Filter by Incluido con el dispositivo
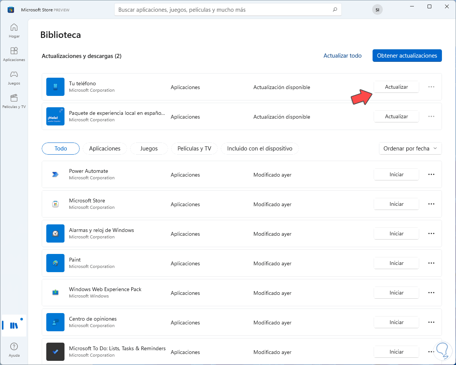 [259, 149]
